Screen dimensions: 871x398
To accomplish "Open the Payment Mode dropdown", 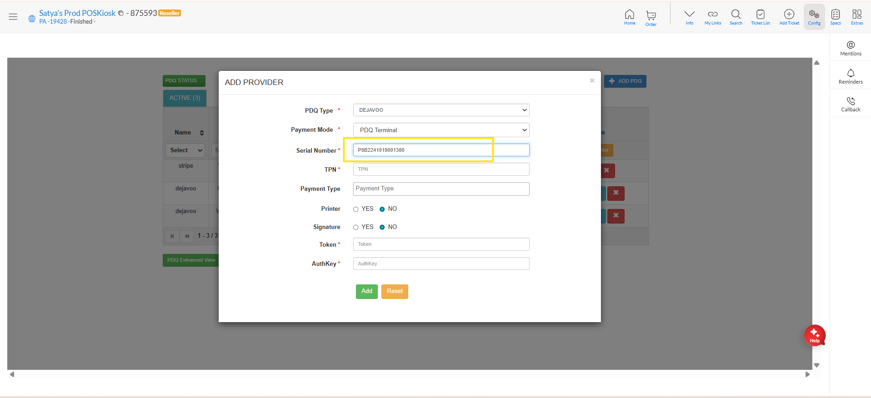I will point(441,130).
